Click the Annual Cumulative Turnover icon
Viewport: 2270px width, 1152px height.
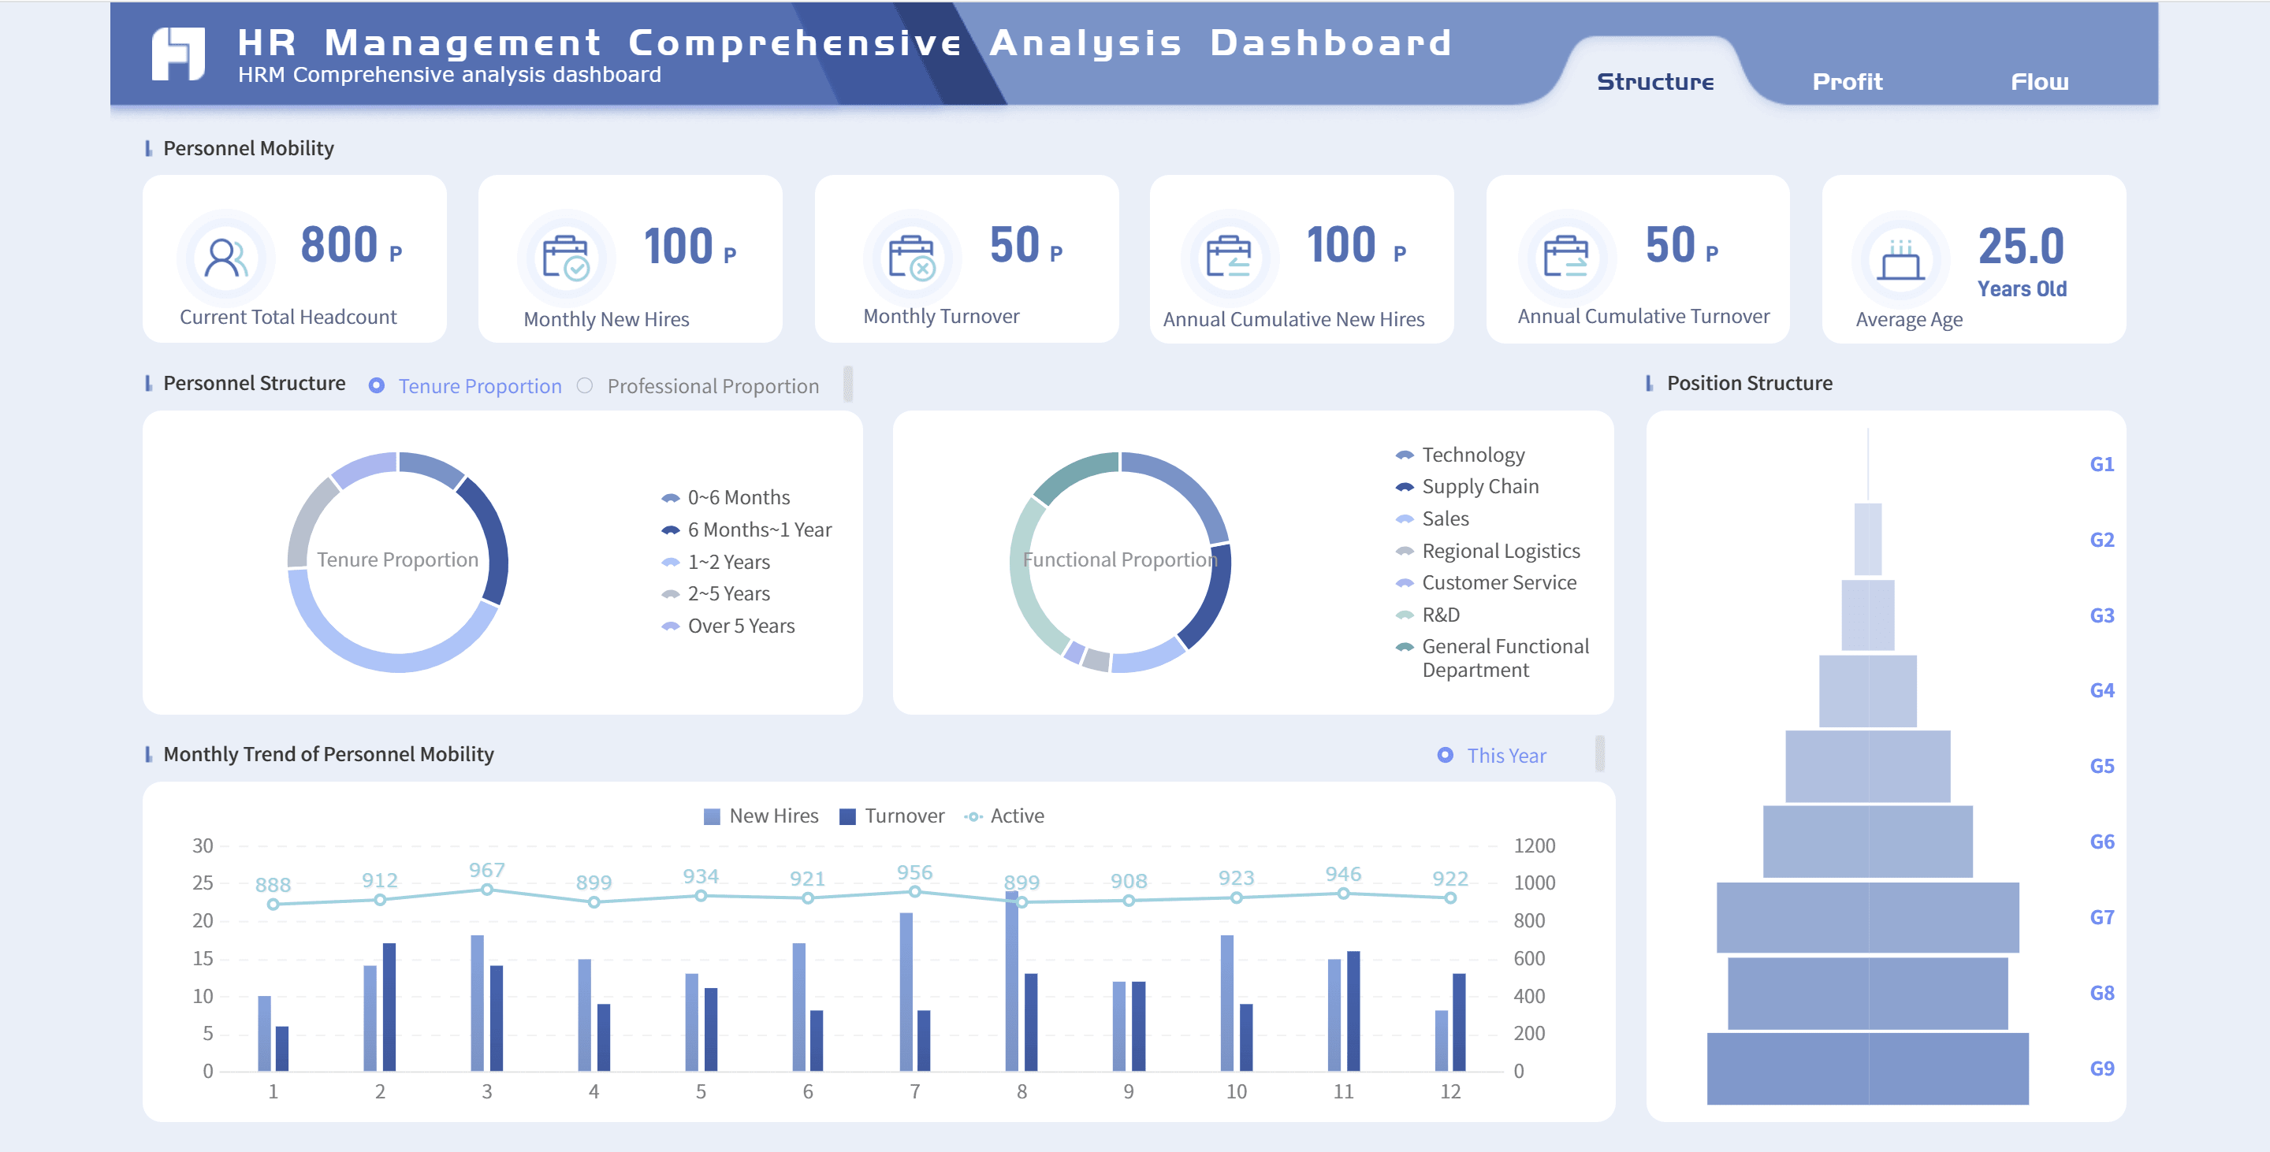coord(1566,256)
